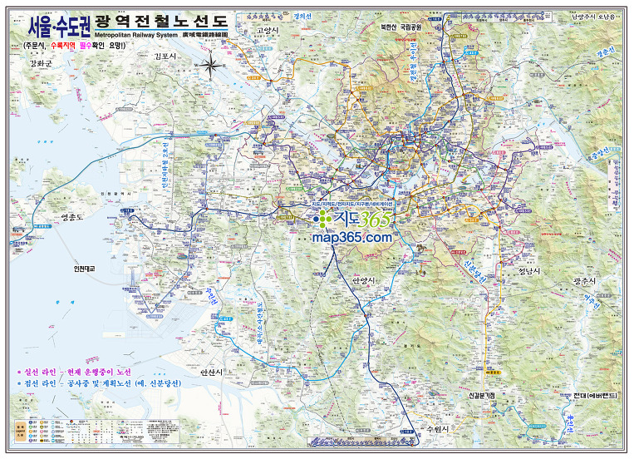Viewport: 634px width, 459px height.
Task: Click the 안양시 city label
Action: [x=364, y=281]
